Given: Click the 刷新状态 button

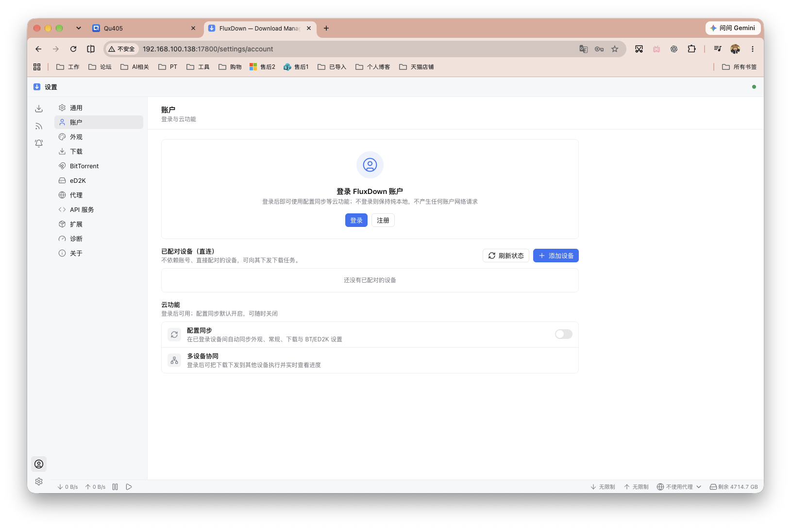Looking at the screenshot, I should tap(506, 256).
